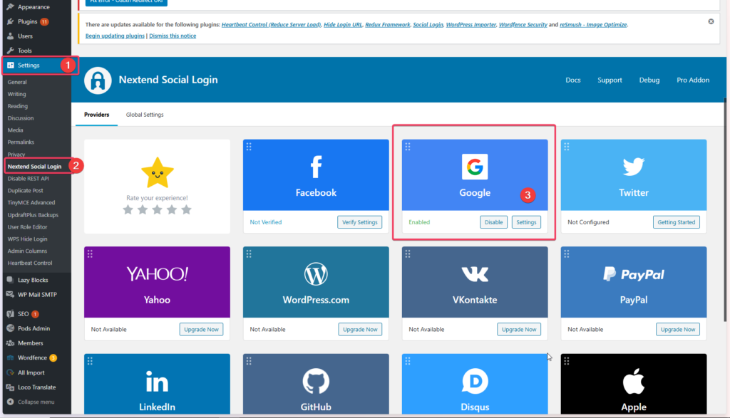Grab the drag handle on LinkedIn card
This screenshot has height=418, width=730.
click(x=91, y=361)
